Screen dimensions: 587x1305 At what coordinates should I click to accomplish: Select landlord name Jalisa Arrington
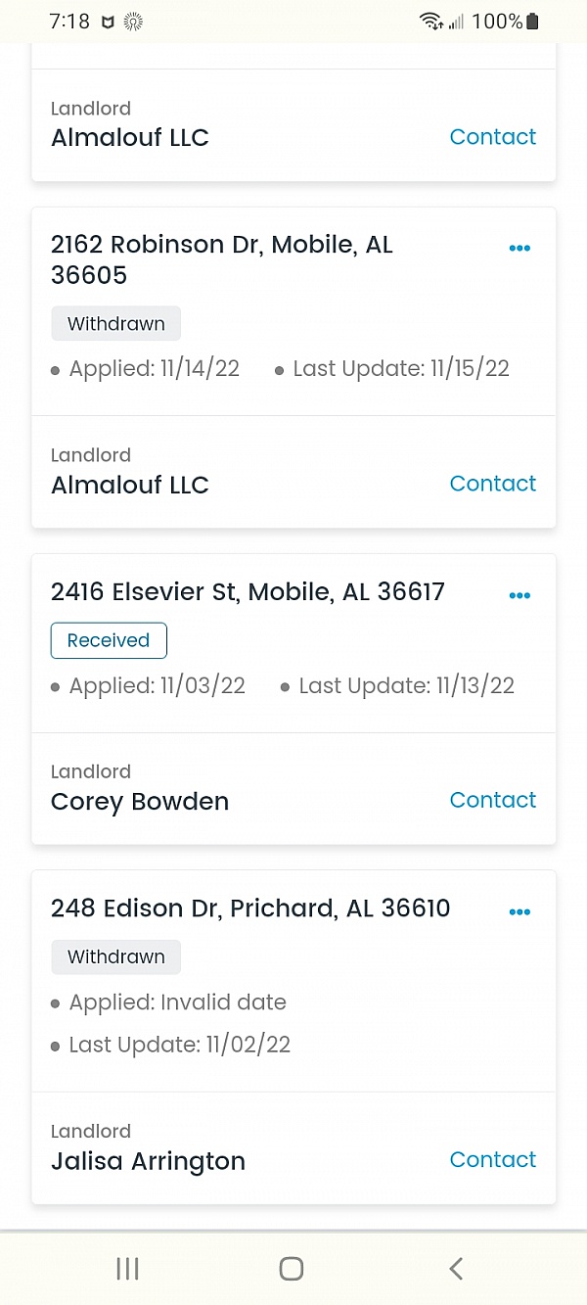(148, 1161)
